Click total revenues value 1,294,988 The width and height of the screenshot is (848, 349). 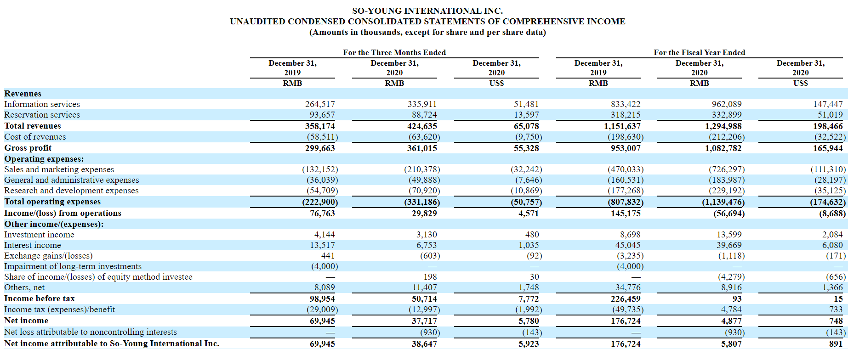(x=723, y=126)
